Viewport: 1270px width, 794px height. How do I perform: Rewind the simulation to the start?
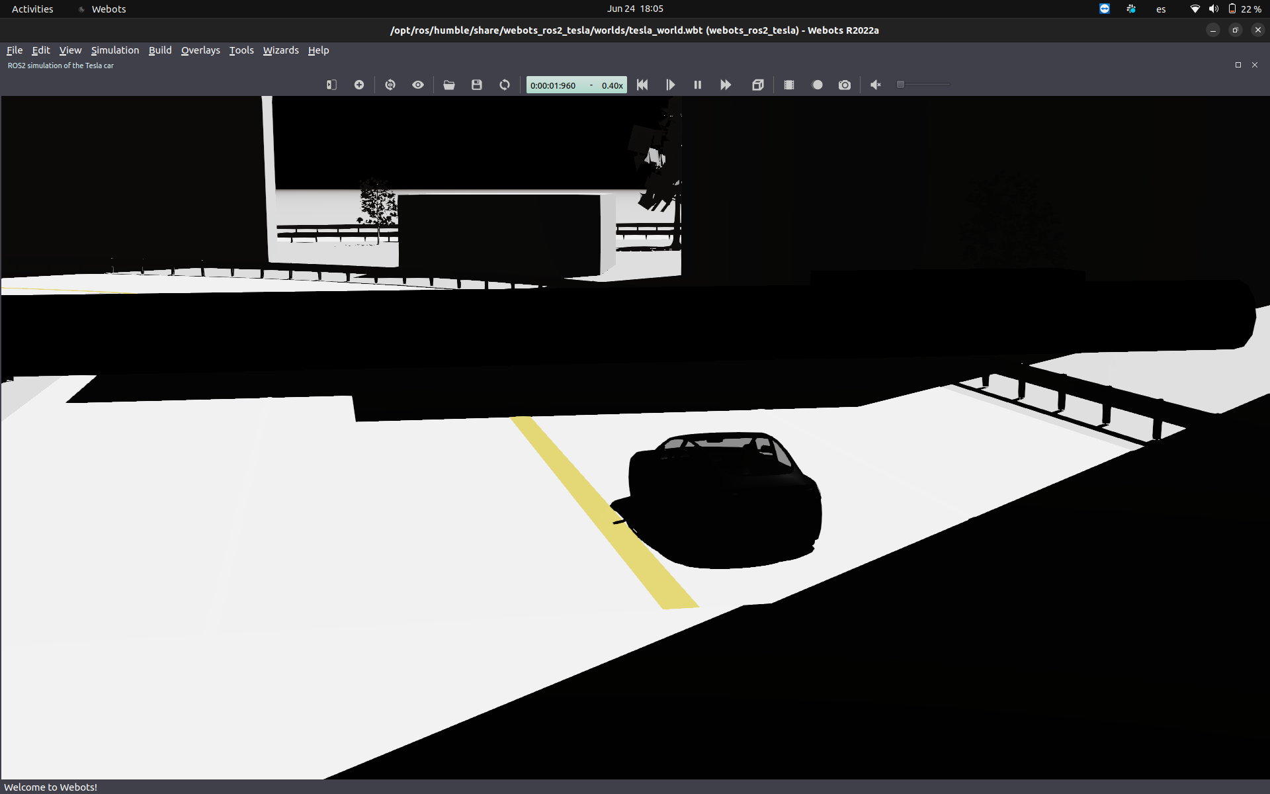(642, 85)
